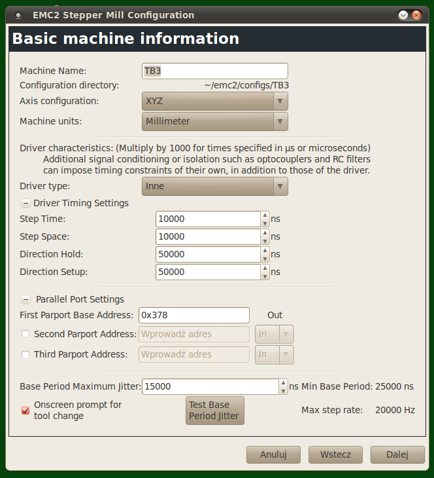The height and width of the screenshot is (478, 434).
Task: Increase Step Time with up arrow
Action: [x=265, y=215]
